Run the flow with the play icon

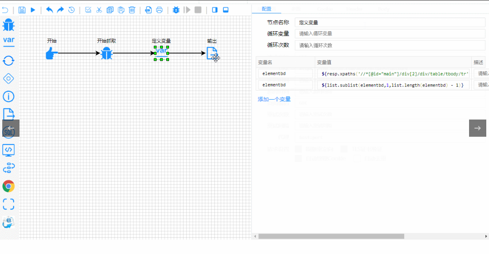(x=33, y=10)
